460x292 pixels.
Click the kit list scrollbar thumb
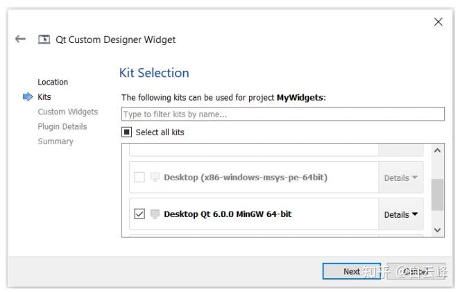pyautogui.click(x=437, y=194)
